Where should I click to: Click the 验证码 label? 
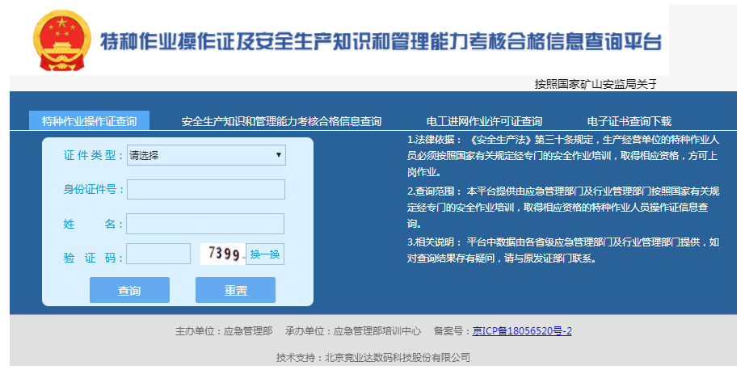(x=94, y=258)
